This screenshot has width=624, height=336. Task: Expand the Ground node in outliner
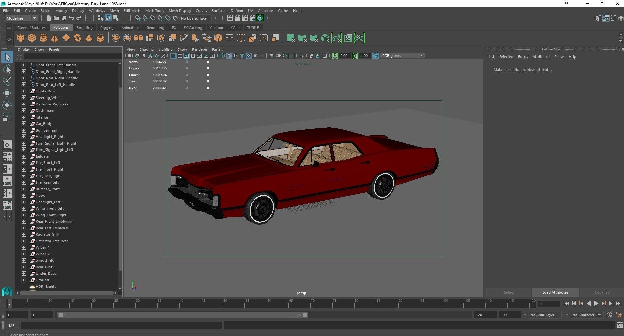click(24, 280)
